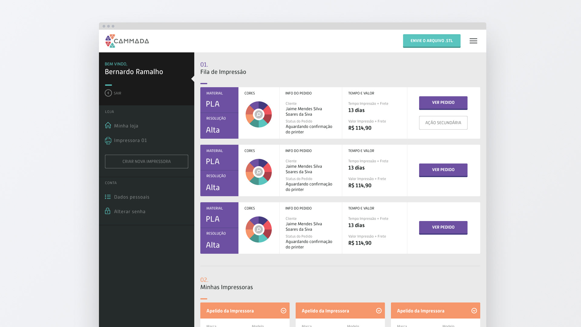Click the second order's R$ 114,90 value
This screenshot has height=327, width=581.
(x=360, y=186)
